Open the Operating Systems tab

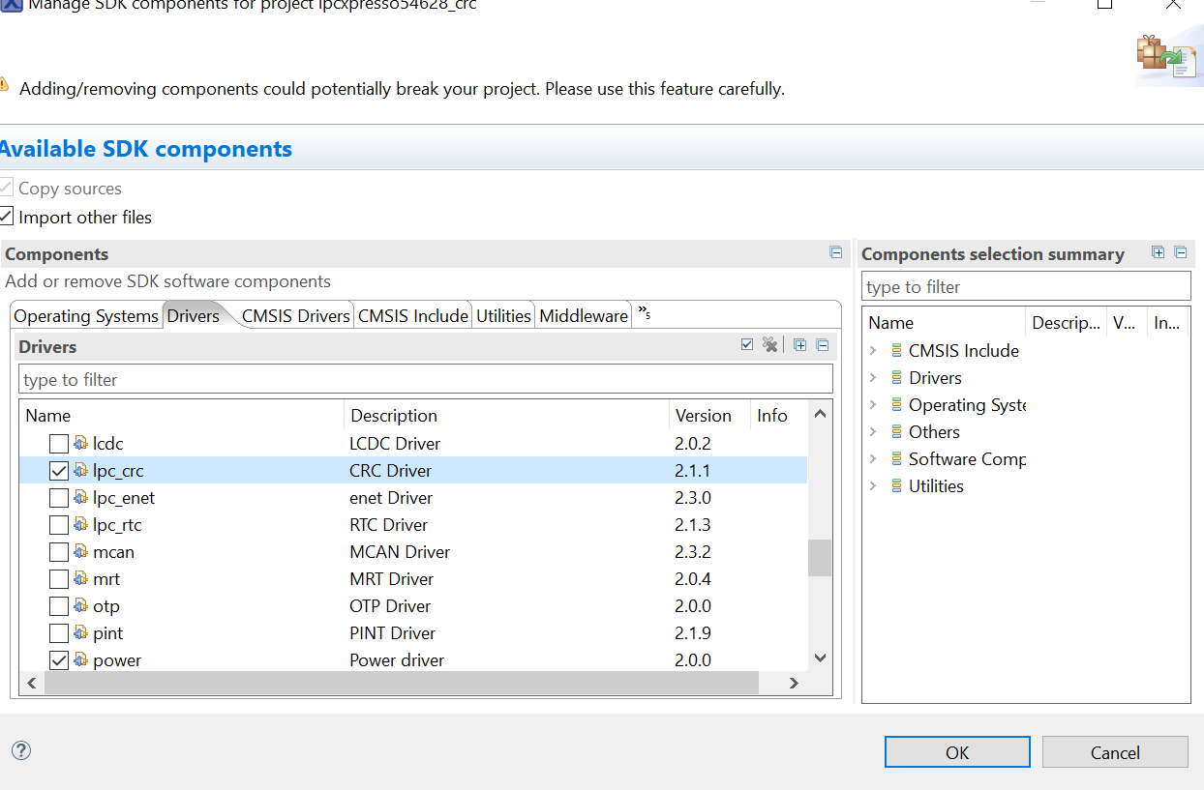point(85,315)
